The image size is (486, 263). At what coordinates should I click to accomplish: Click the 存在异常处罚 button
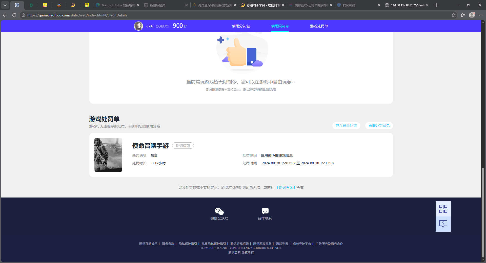click(346, 126)
